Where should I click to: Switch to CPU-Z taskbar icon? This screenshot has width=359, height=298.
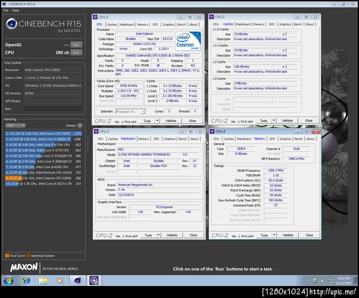[94, 281]
